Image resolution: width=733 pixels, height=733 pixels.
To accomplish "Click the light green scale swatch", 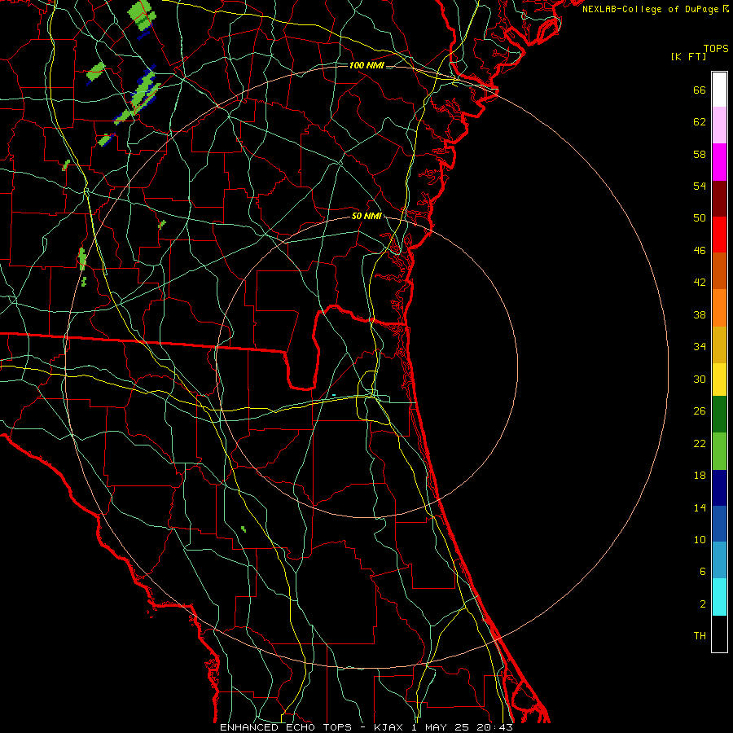I will [719, 451].
